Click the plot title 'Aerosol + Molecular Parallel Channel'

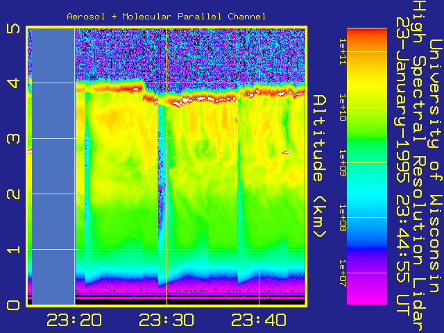(166, 17)
